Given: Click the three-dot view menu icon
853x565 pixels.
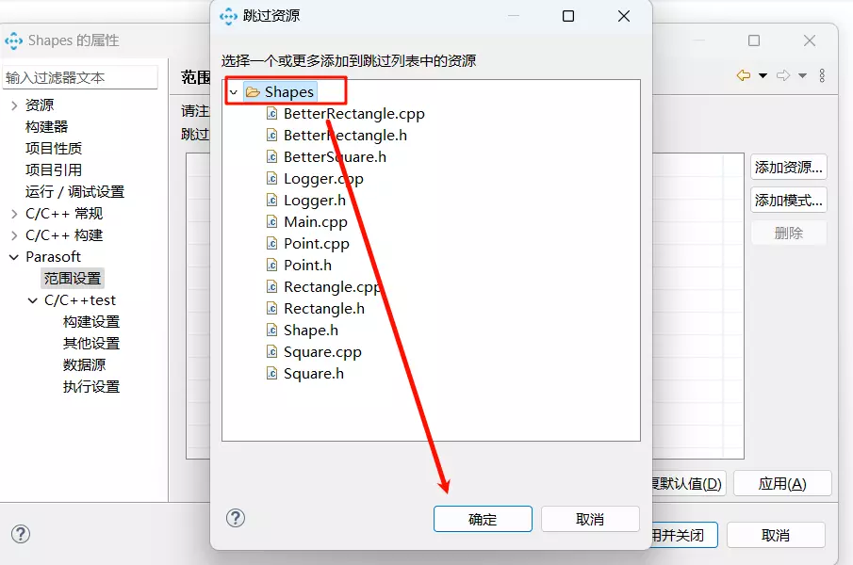Looking at the screenshot, I should click(x=822, y=76).
